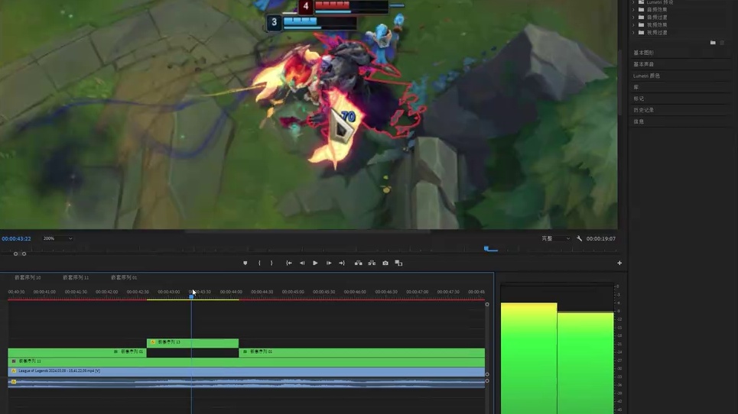This screenshot has width=738, height=414.
Task: Switch to the 嵌套序列 11 timeline tab
Action: tap(75, 278)
